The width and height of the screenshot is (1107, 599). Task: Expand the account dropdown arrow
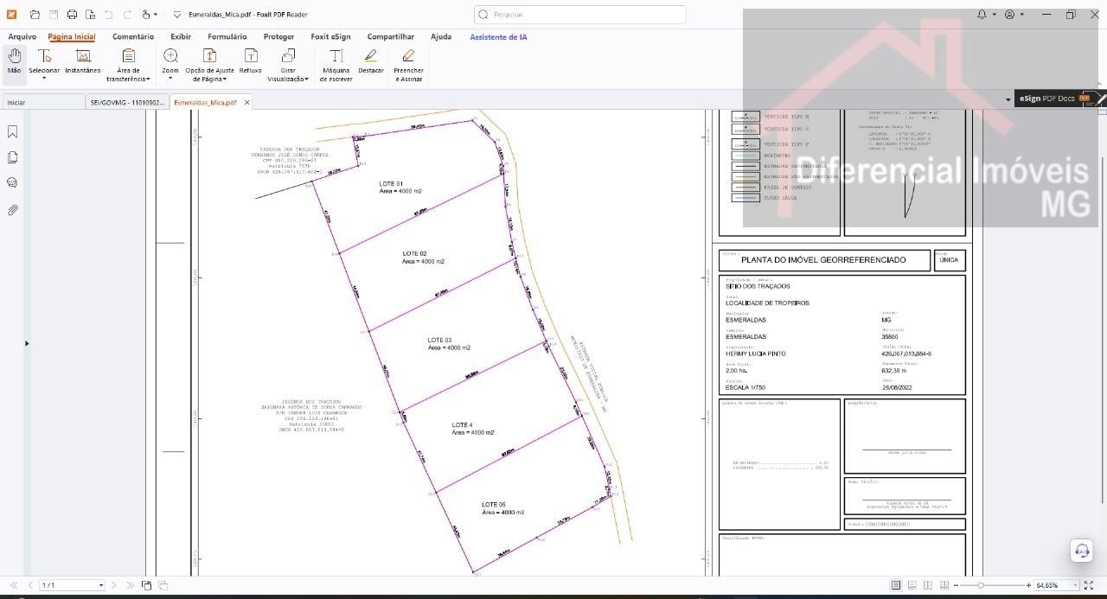click(x=1021, y=15)
